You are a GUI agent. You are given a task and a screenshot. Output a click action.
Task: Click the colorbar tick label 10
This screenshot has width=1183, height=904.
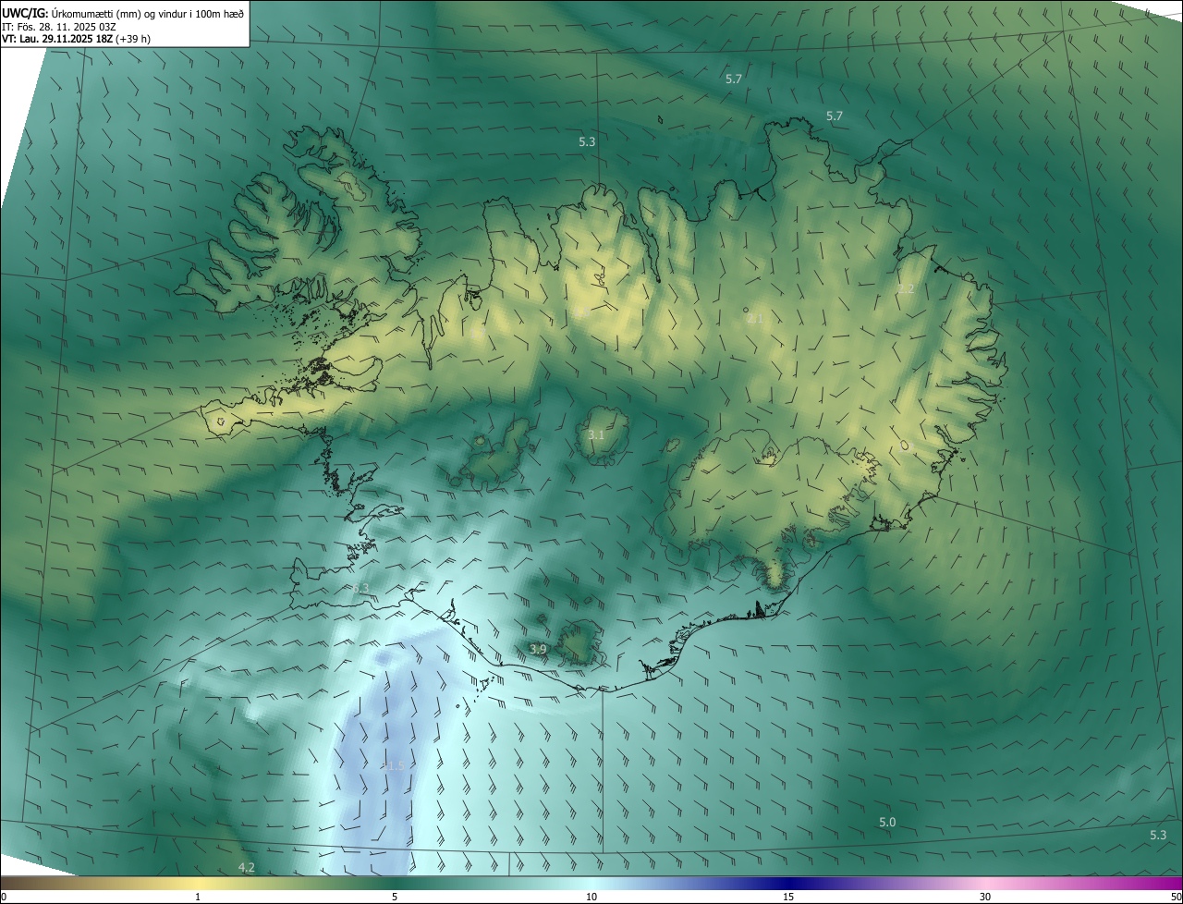pyautogui.click(x=591, y=897)
